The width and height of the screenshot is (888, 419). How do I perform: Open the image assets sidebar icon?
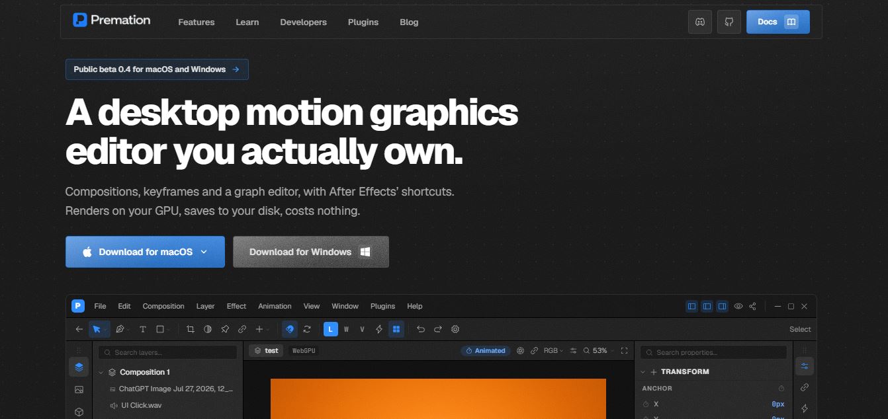pos(79,390)
